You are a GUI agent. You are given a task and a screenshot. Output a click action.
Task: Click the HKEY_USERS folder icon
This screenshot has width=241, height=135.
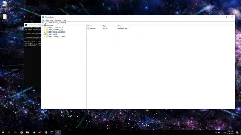pos(47,34)
